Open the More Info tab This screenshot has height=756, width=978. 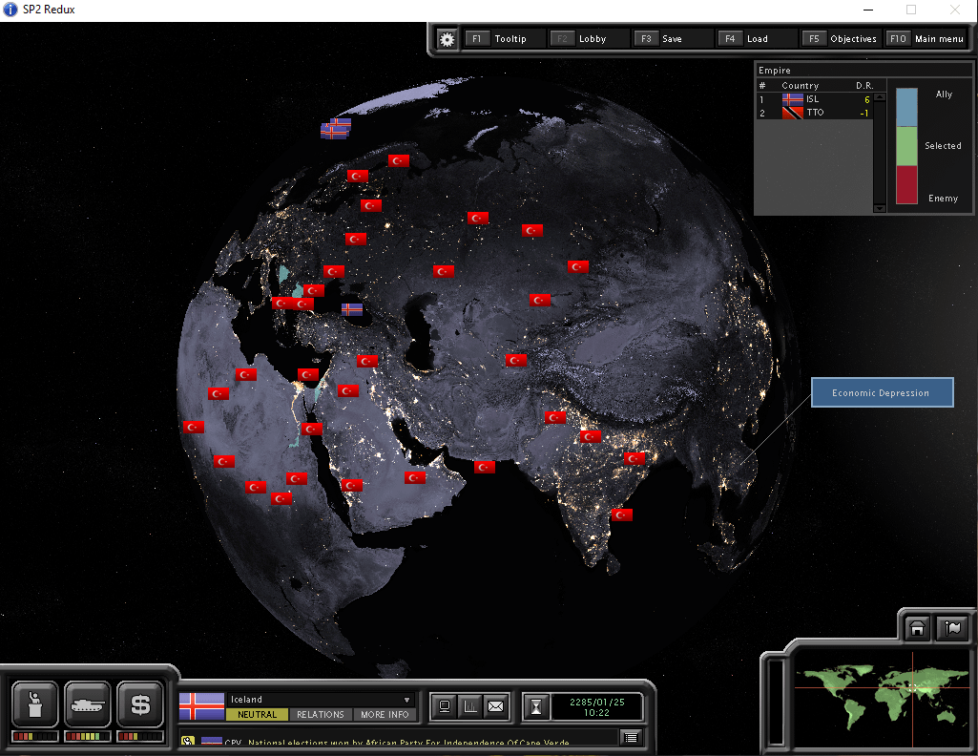coord(385,714)
